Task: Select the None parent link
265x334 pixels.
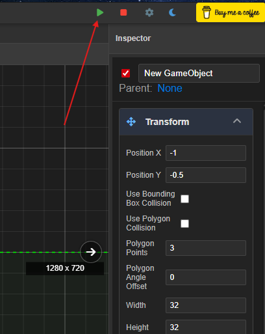Action: (170, 89)
